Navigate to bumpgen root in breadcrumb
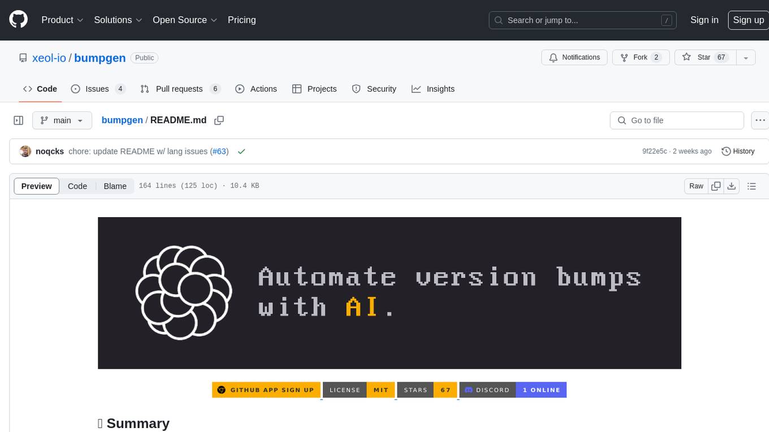 (122, 120)
